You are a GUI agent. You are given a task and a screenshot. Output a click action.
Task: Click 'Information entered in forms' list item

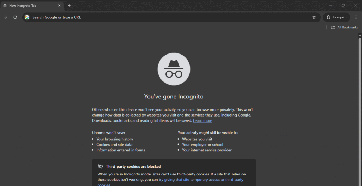pos(121,150)
